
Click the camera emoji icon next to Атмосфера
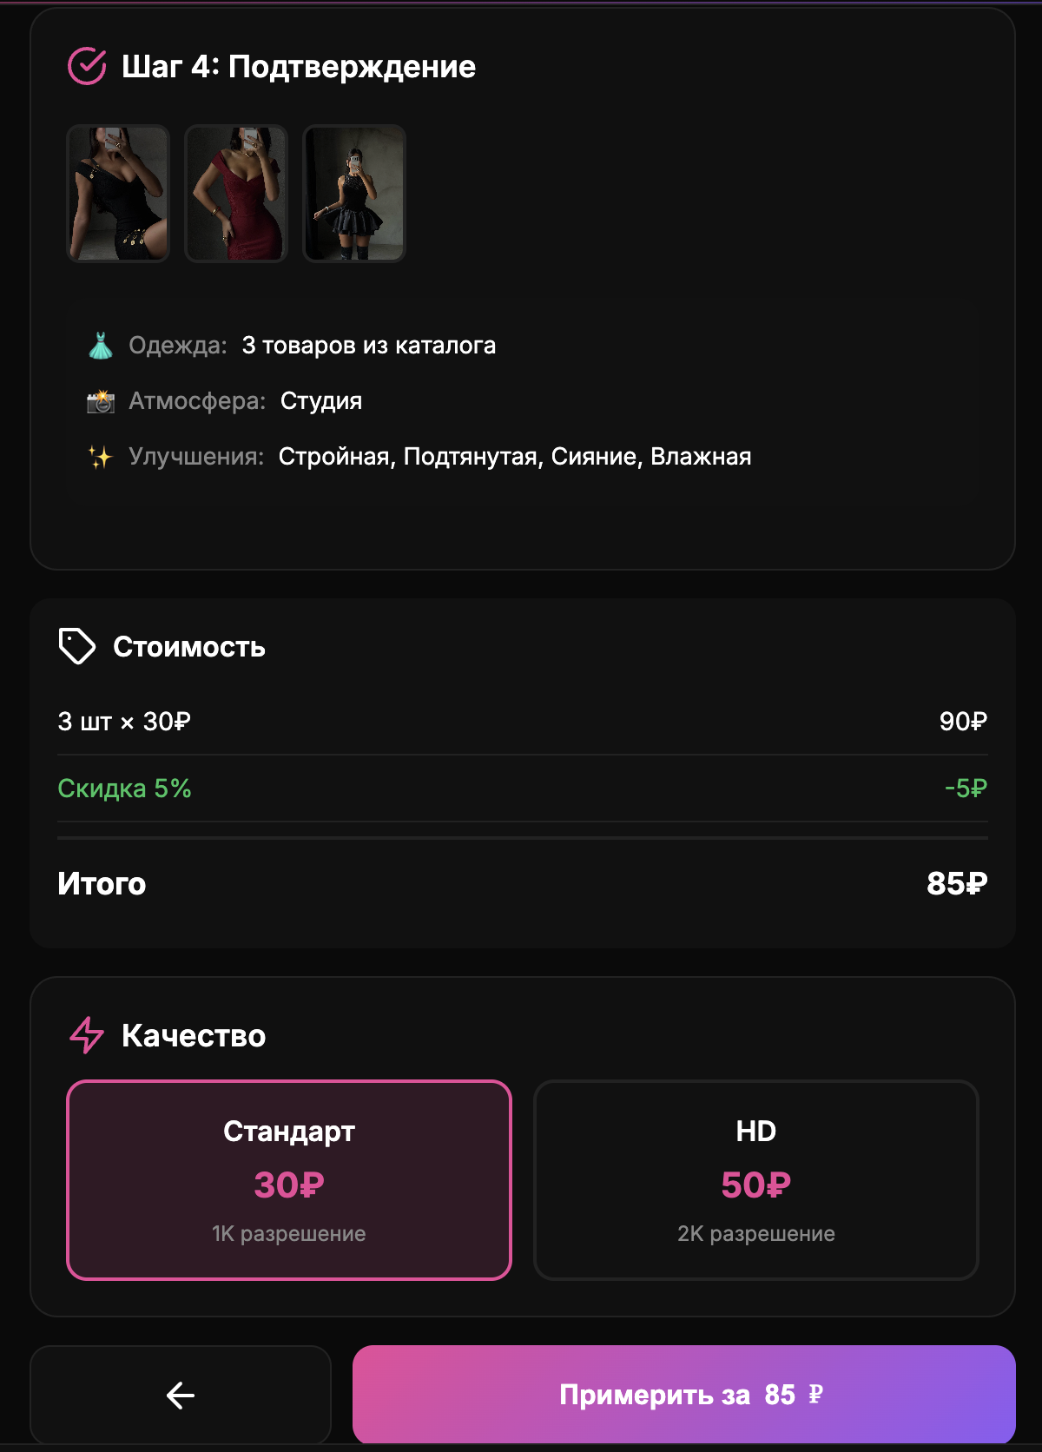(x=101, y=401)
